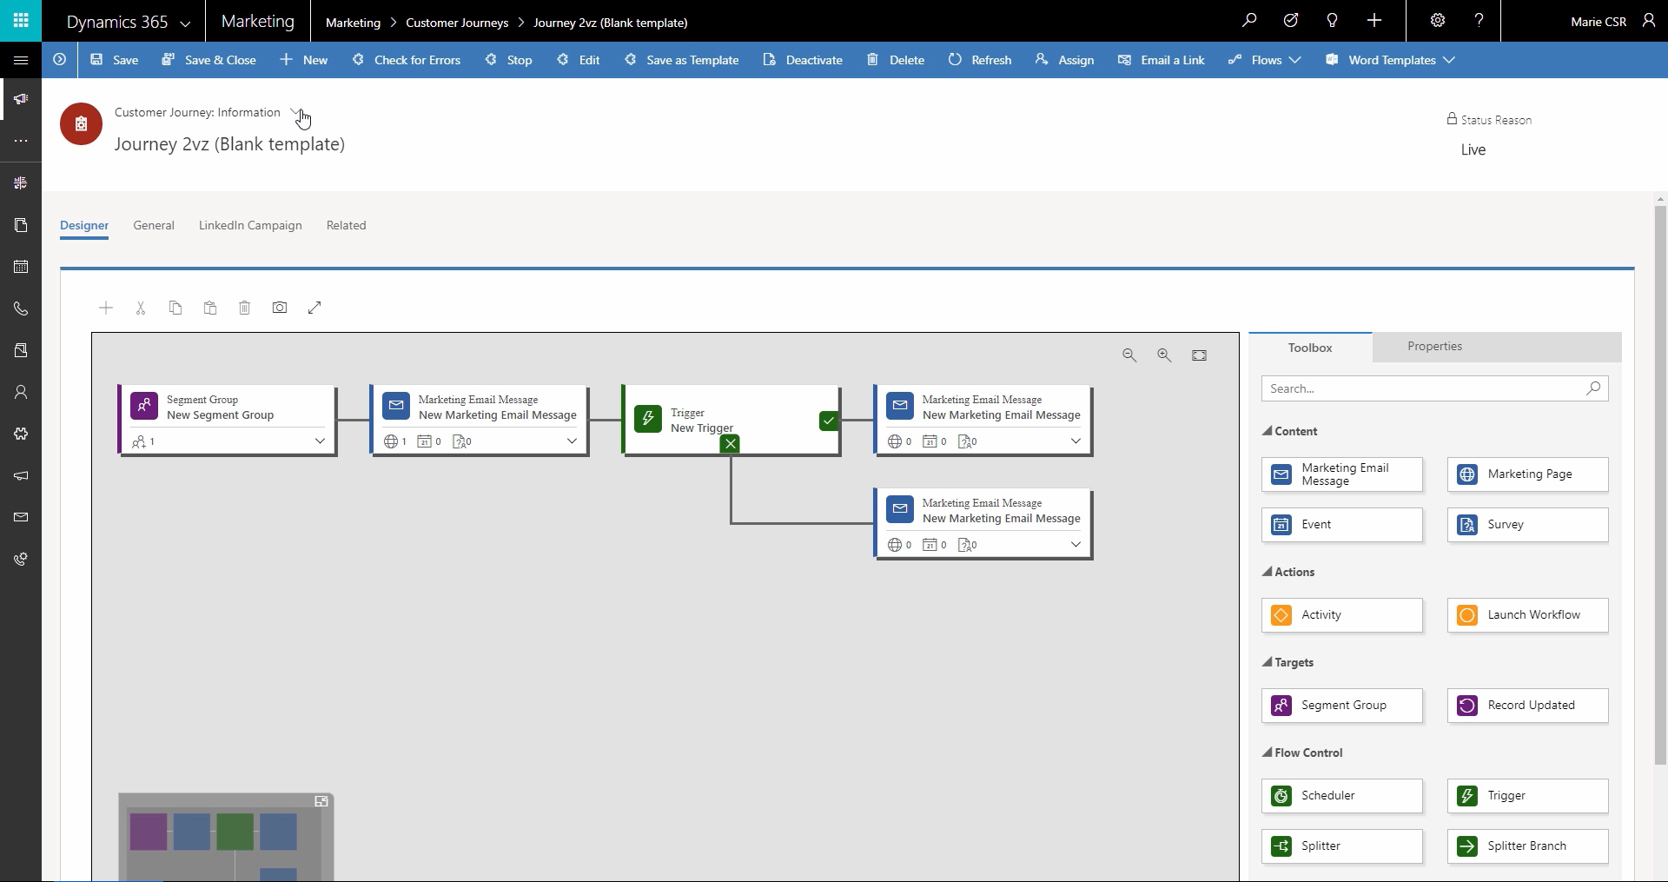Expand the Segment Group tile chevron
1668x882 pixels.
[320, 441]
